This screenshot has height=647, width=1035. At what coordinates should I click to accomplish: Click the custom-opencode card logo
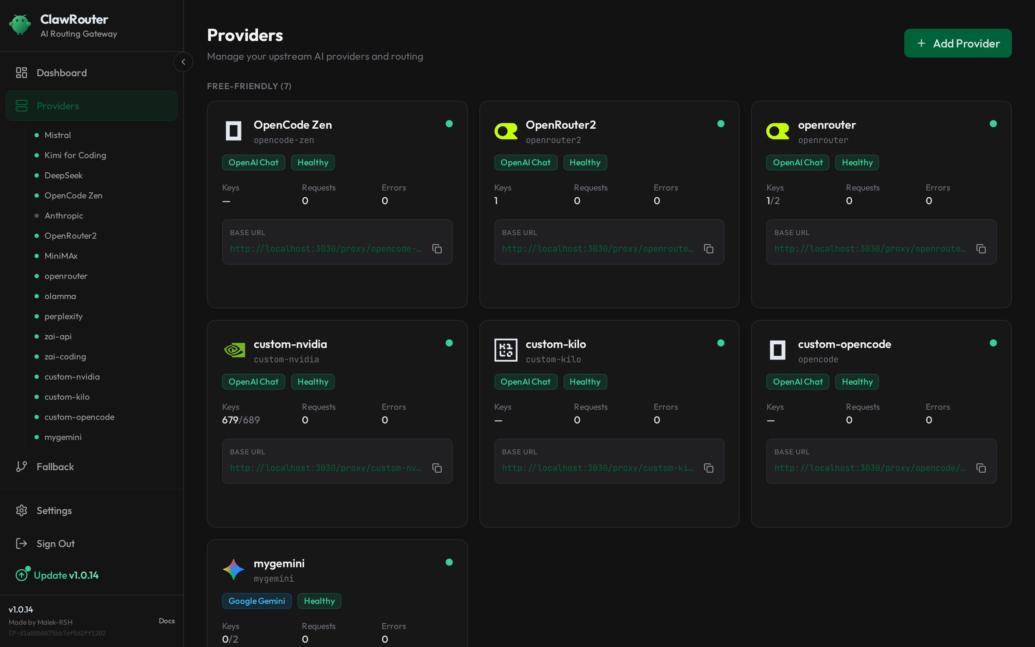click(x=778, y=350)
